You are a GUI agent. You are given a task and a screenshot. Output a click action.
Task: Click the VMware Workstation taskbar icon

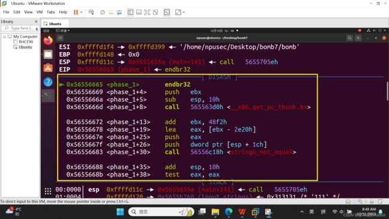coord(255,212)
